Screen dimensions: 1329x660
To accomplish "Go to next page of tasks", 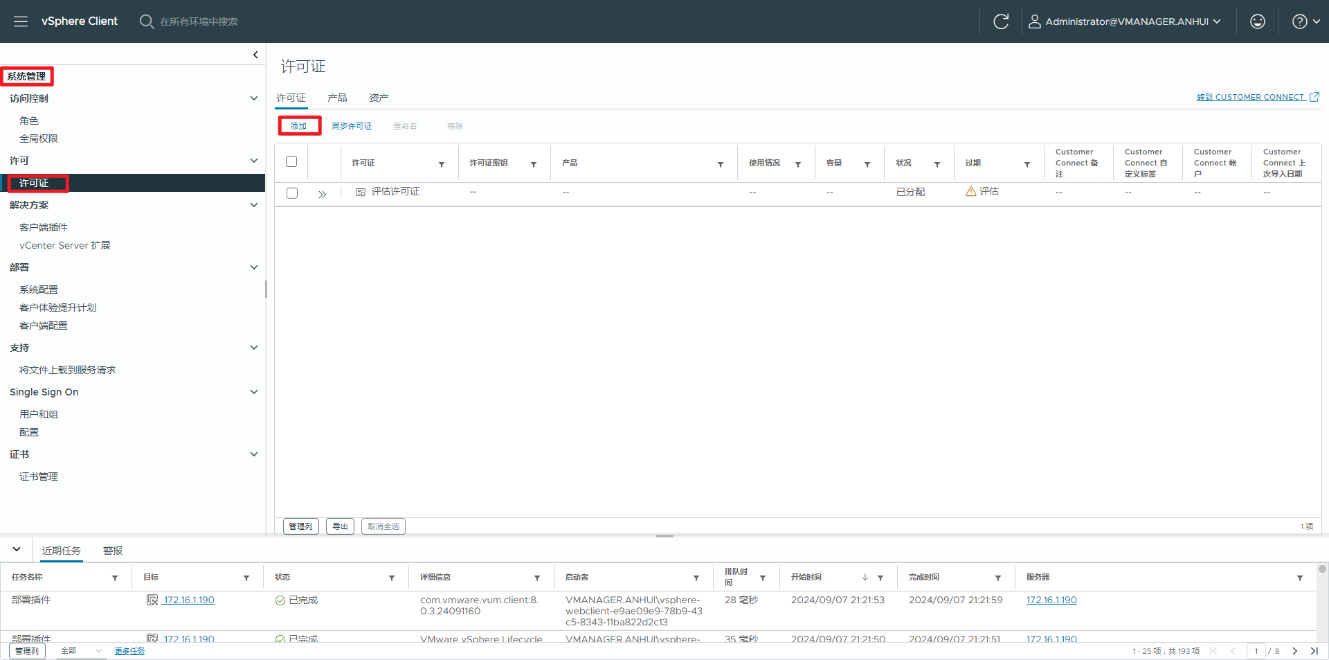I will tap(1294, 651).
